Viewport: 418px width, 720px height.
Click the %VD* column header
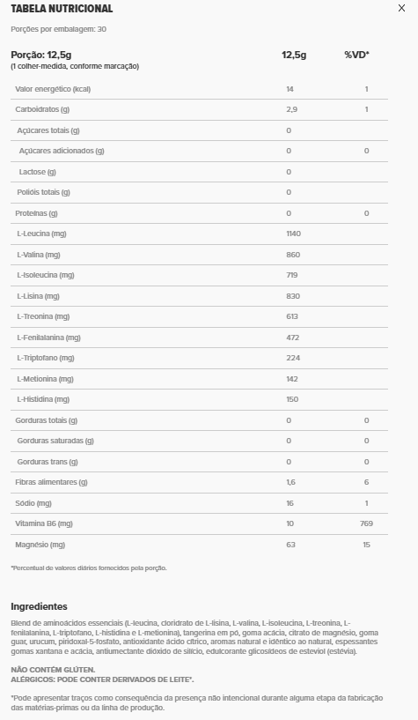pyautogui.click(x=357, y=56)
